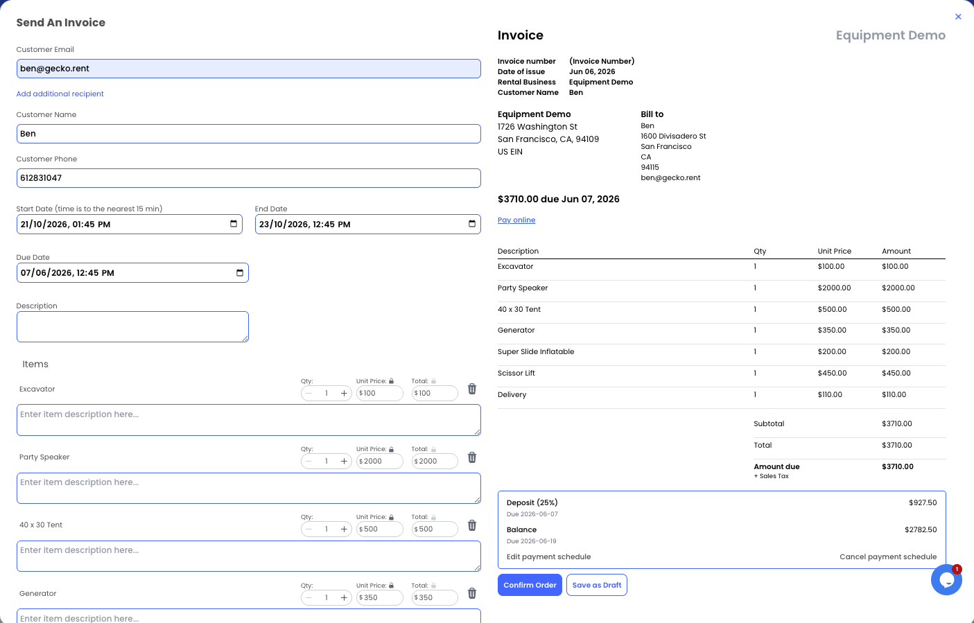Viewport: 974px width, 623px height.
Task: Decrease Generator quantity with minus button
Action: pos(309,597)
